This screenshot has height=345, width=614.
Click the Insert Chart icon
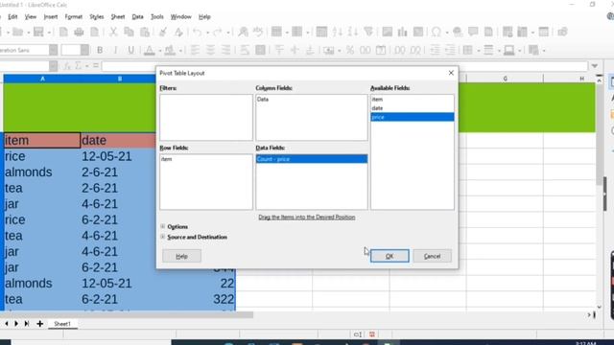(x=403, y=32)
